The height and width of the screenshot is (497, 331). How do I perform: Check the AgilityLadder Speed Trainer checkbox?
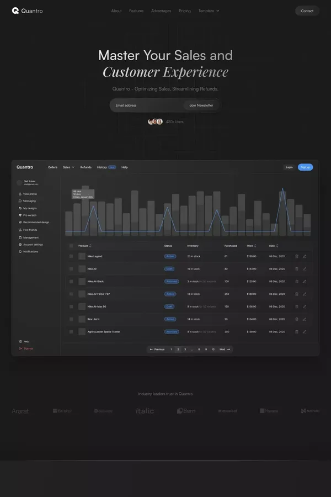pyautogui.click(x=71, y=332)
